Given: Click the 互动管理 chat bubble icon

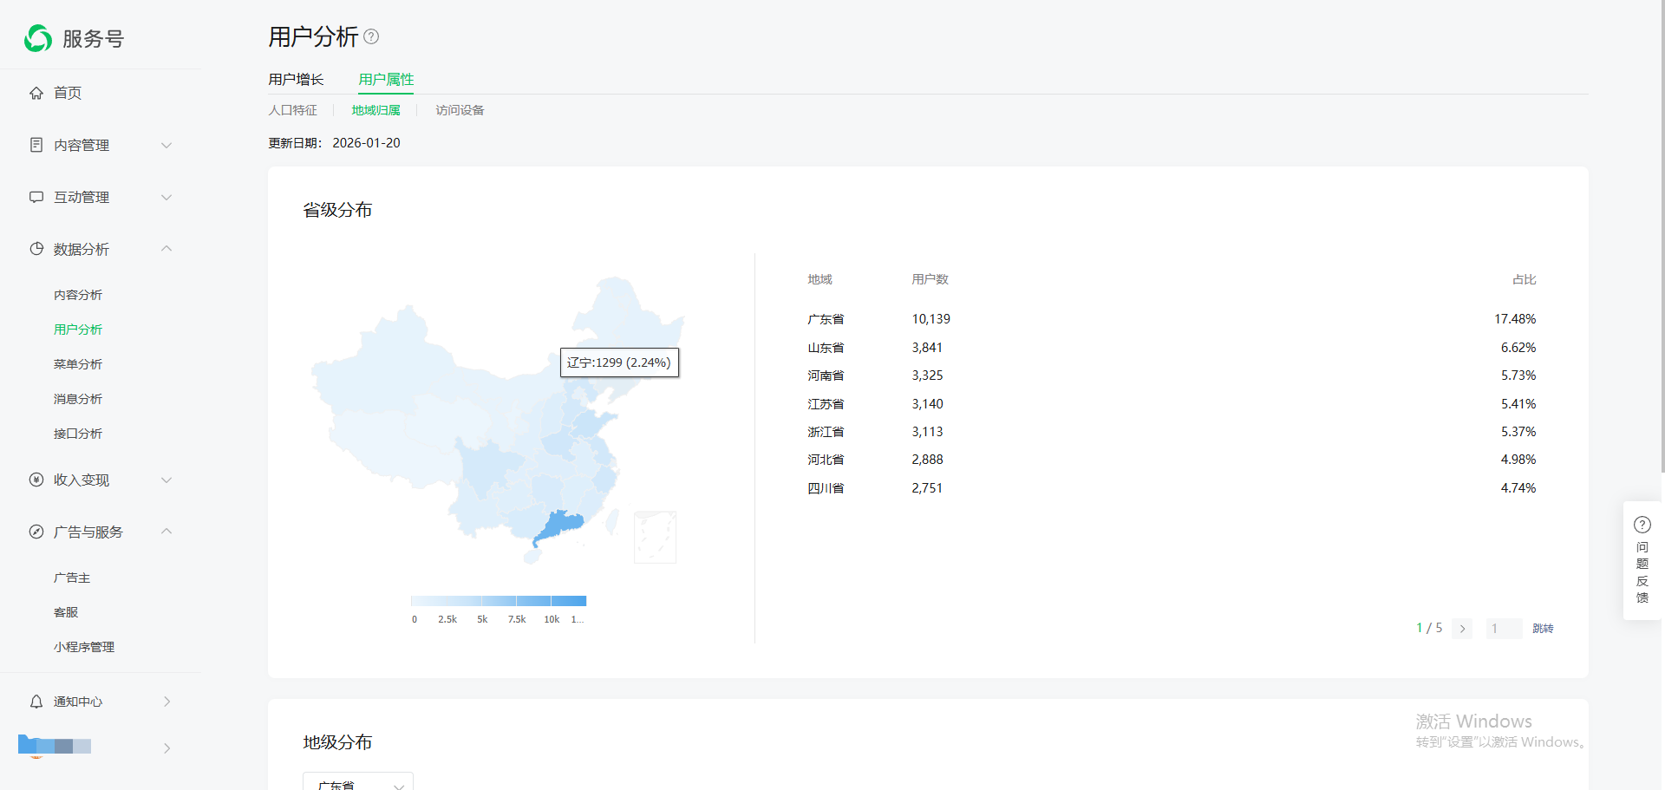Looking at the screenshot, I should click(36, 197).
